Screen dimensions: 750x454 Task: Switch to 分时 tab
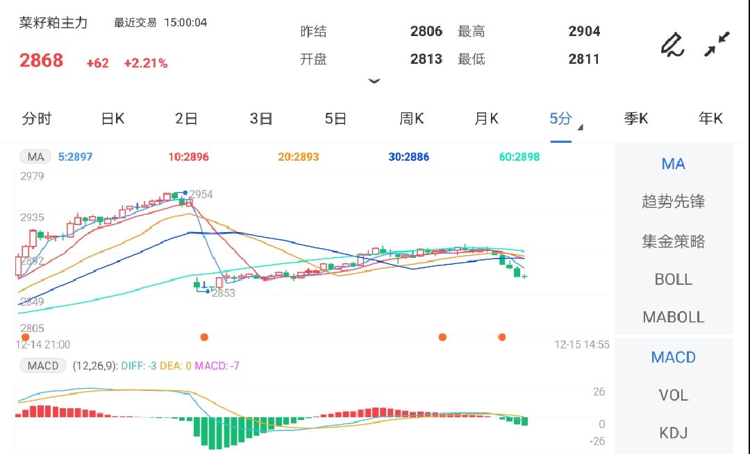[36, 119]
